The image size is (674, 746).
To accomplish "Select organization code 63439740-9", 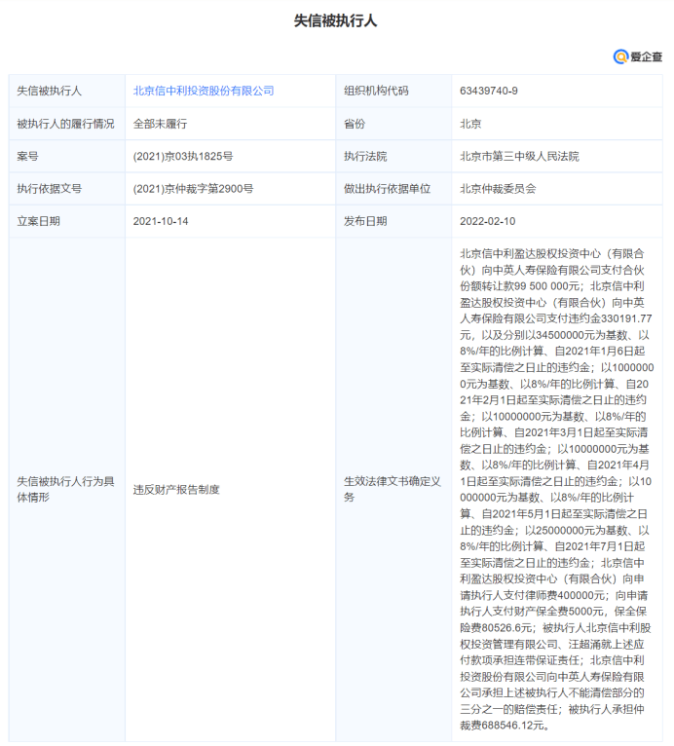I will 489,91.
